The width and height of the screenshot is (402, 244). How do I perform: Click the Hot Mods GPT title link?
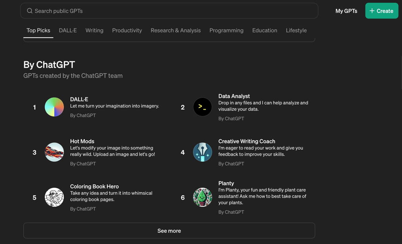(x=82, y=141)
